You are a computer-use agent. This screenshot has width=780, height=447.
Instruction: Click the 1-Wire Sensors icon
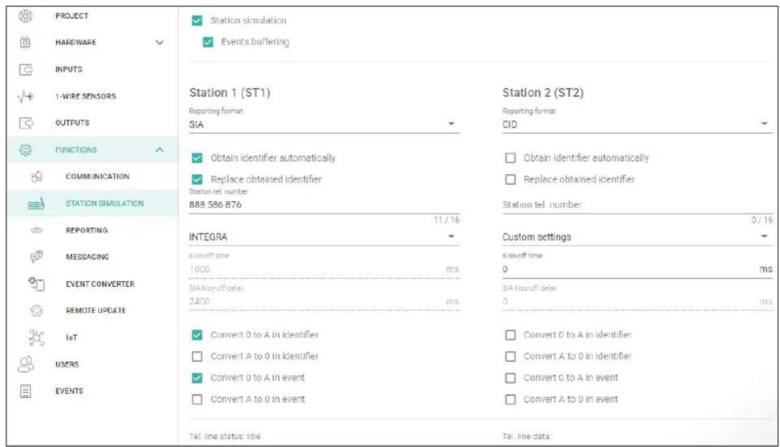(x=26, y=96)
